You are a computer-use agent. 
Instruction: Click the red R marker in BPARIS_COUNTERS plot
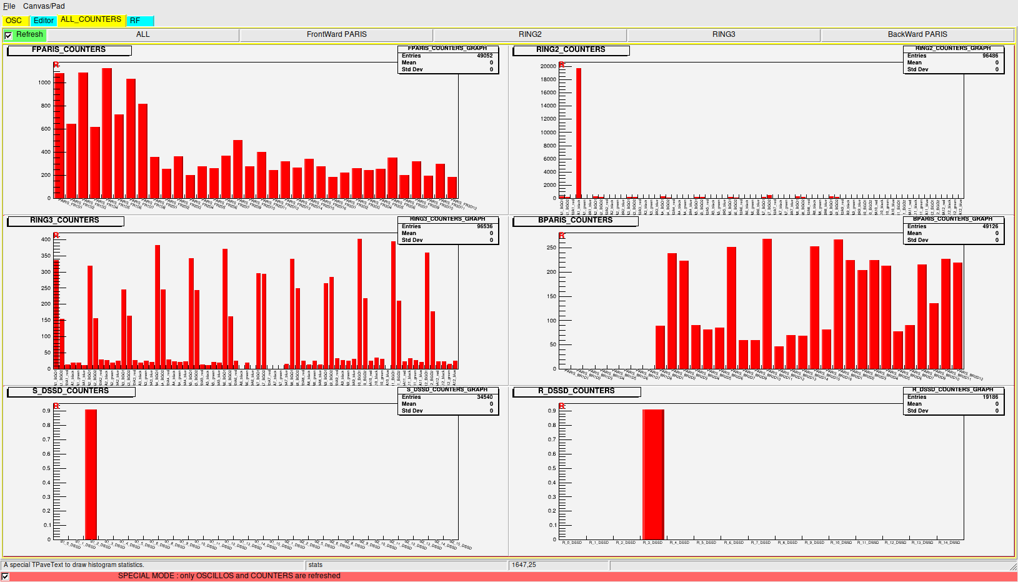561,236
